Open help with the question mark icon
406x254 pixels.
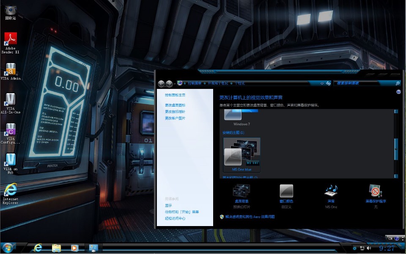point(398,92)
